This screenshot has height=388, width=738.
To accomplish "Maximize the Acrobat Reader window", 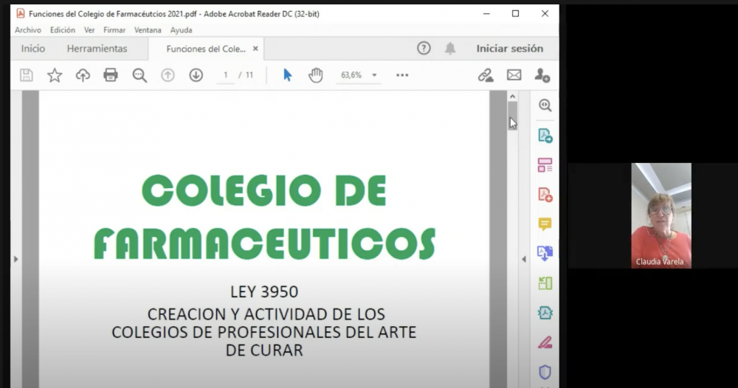I will [515, 13].
